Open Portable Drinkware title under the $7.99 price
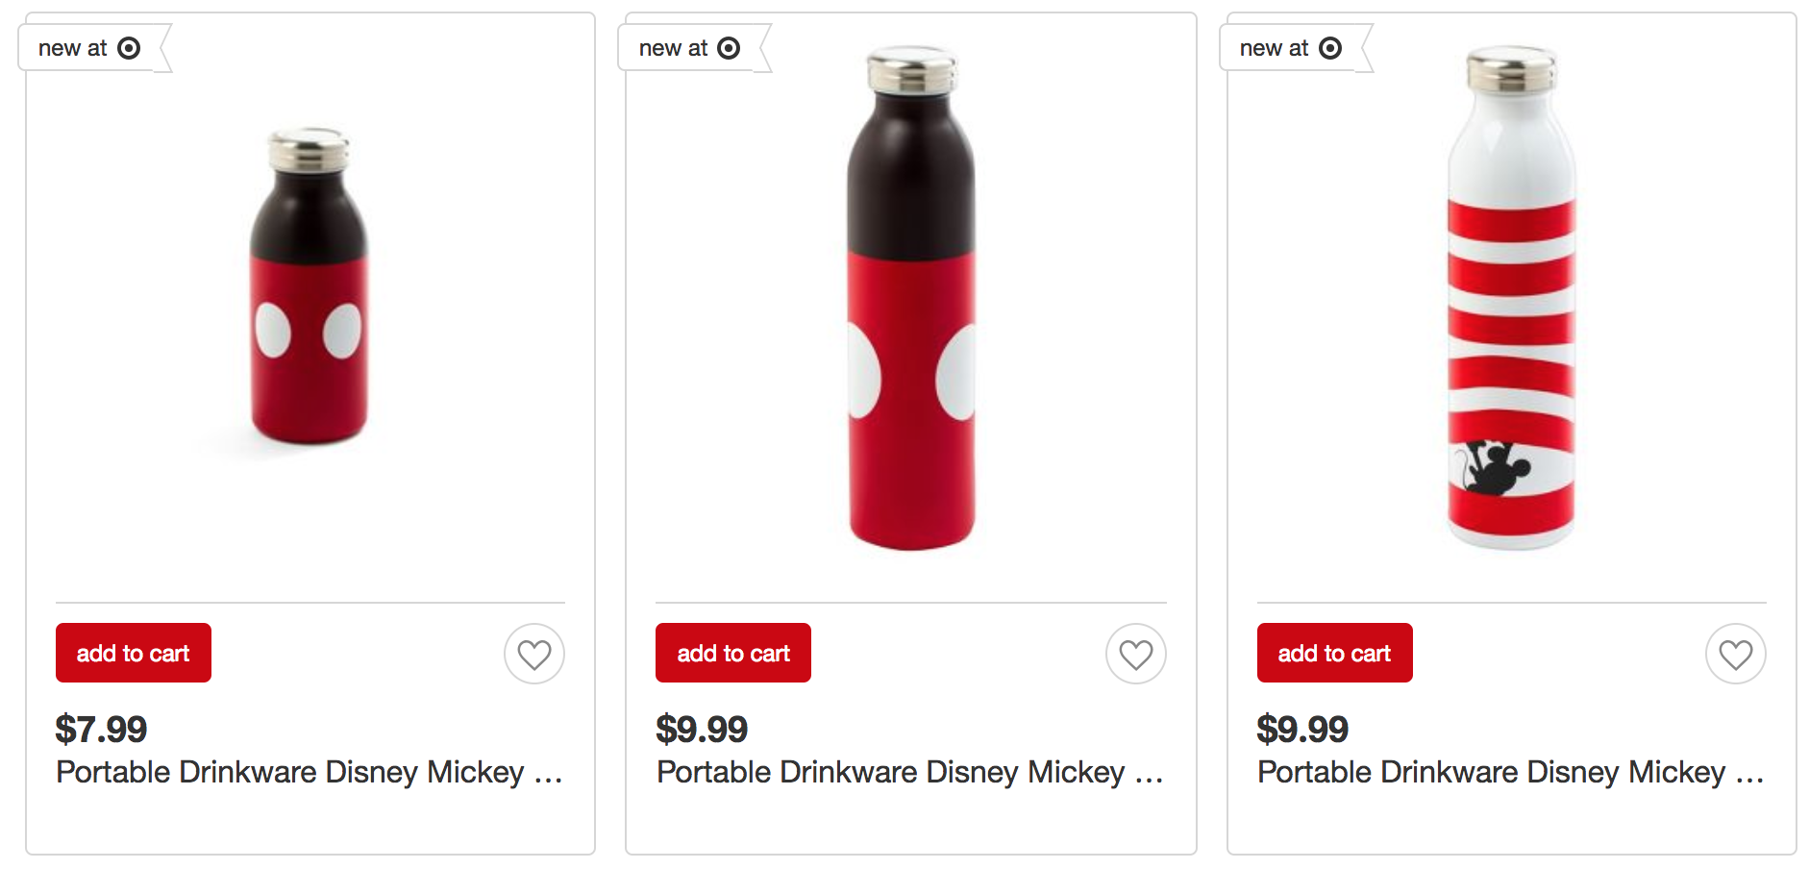The image size is (1809, 869). (309, 772)
